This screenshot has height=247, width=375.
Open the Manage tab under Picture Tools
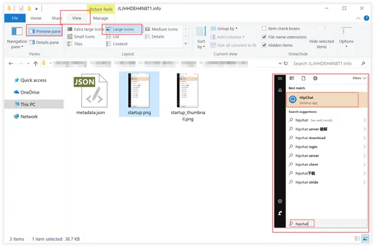[x=101, y=18]
